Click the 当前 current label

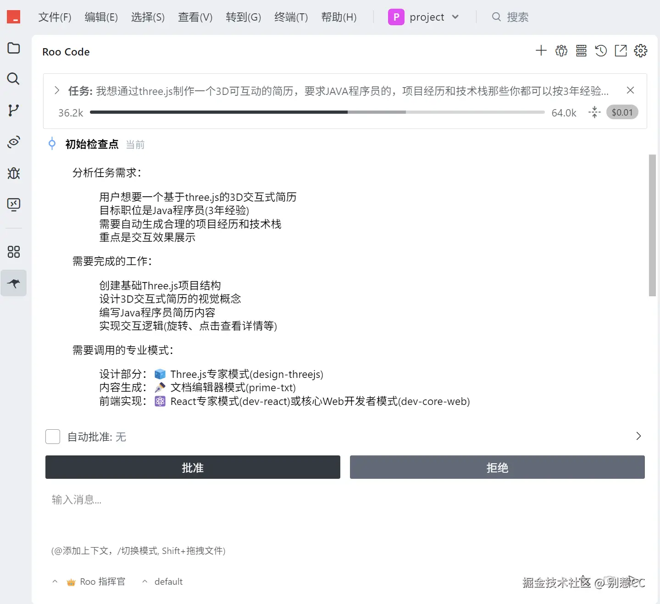[x=135, y=145]
